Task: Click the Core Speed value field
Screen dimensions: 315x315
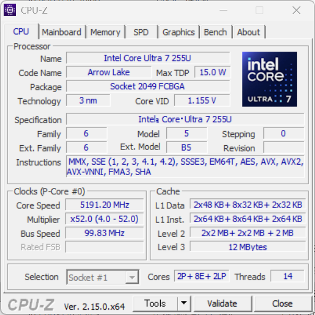Action: [x=104, y=205]
